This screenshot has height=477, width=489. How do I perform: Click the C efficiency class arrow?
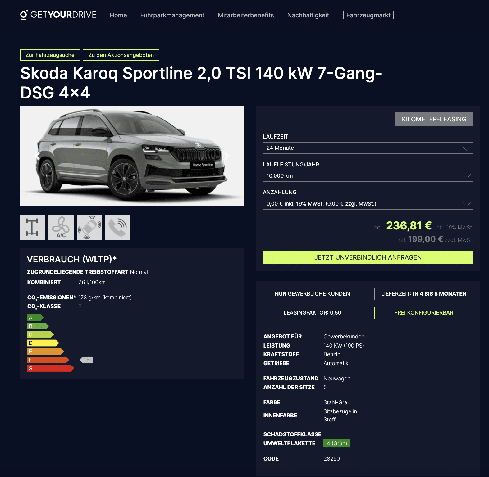click(40, 334)
